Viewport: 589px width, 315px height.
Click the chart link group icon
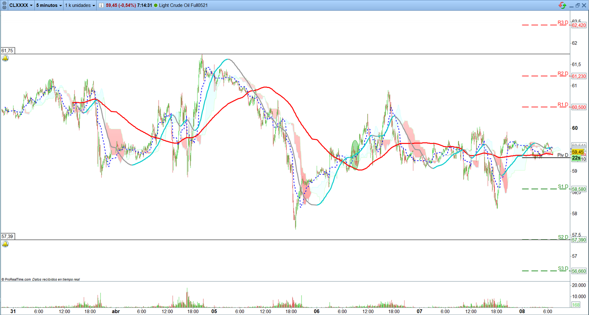click(x=4, y=5)
